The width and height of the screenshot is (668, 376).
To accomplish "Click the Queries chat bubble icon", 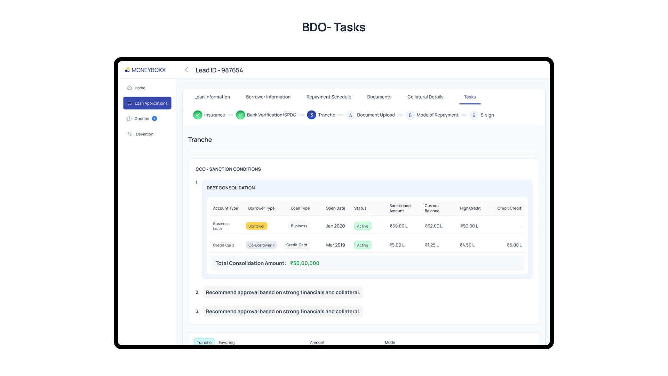I will (129, 119).
